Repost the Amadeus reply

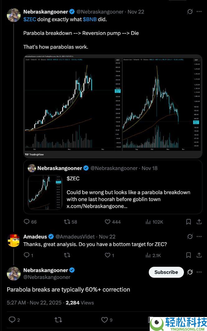[x=67, y=255]
